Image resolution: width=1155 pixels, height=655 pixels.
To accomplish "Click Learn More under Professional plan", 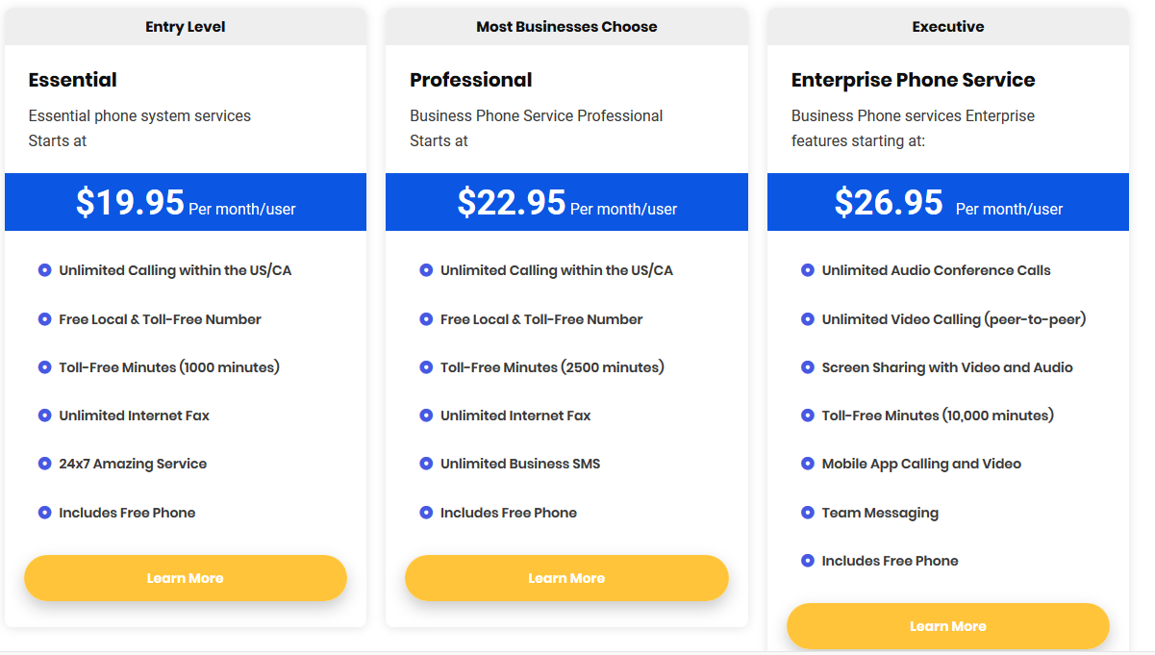I will [566, 578].
